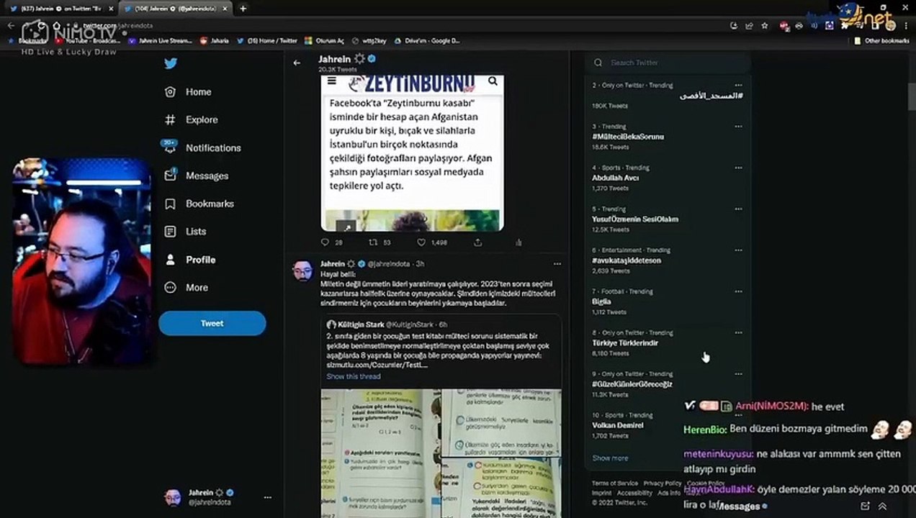
Task: Open Home in Twitter sidebar
Action: point(188,92)
